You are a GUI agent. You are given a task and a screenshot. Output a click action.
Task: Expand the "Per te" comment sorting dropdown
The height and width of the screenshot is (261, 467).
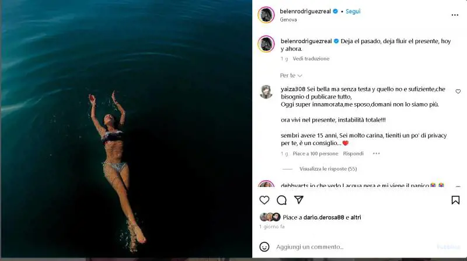pos(291,76)
